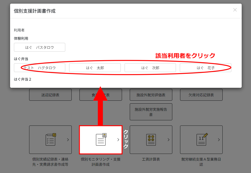Open 送迎記録表 button
Viewport: 251px width, 173px height.
50,95
